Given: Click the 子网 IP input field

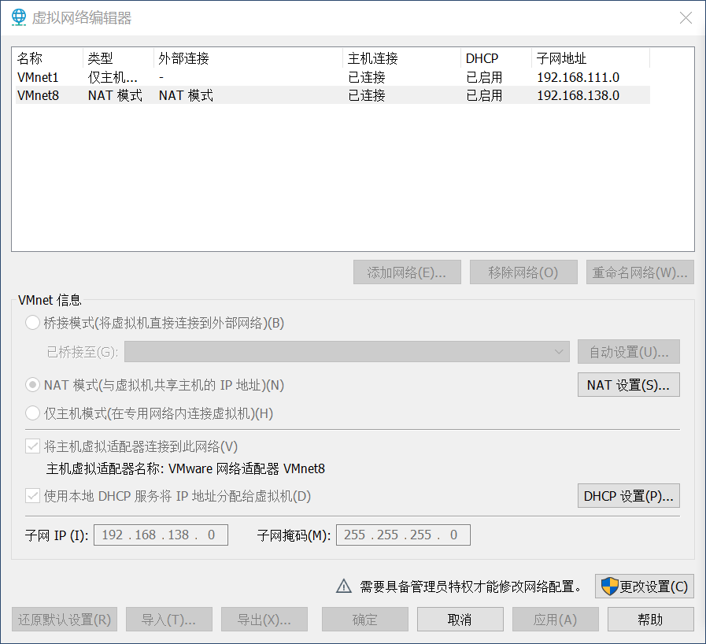Looking at the screenshot, I should click(161, 535).
